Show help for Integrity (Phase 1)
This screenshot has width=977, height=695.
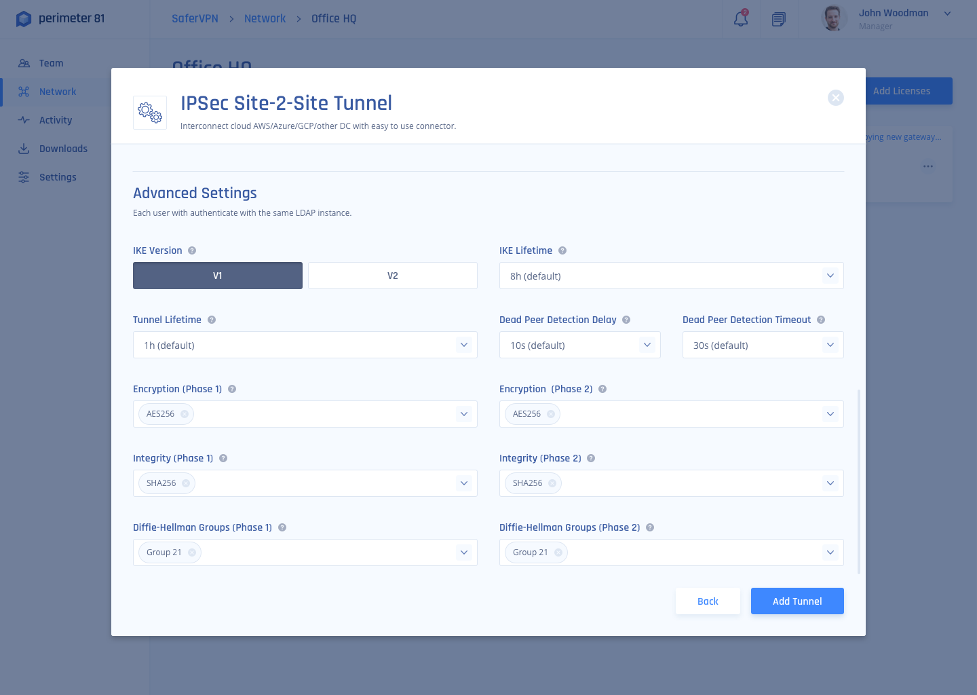(x=223, y=458)
